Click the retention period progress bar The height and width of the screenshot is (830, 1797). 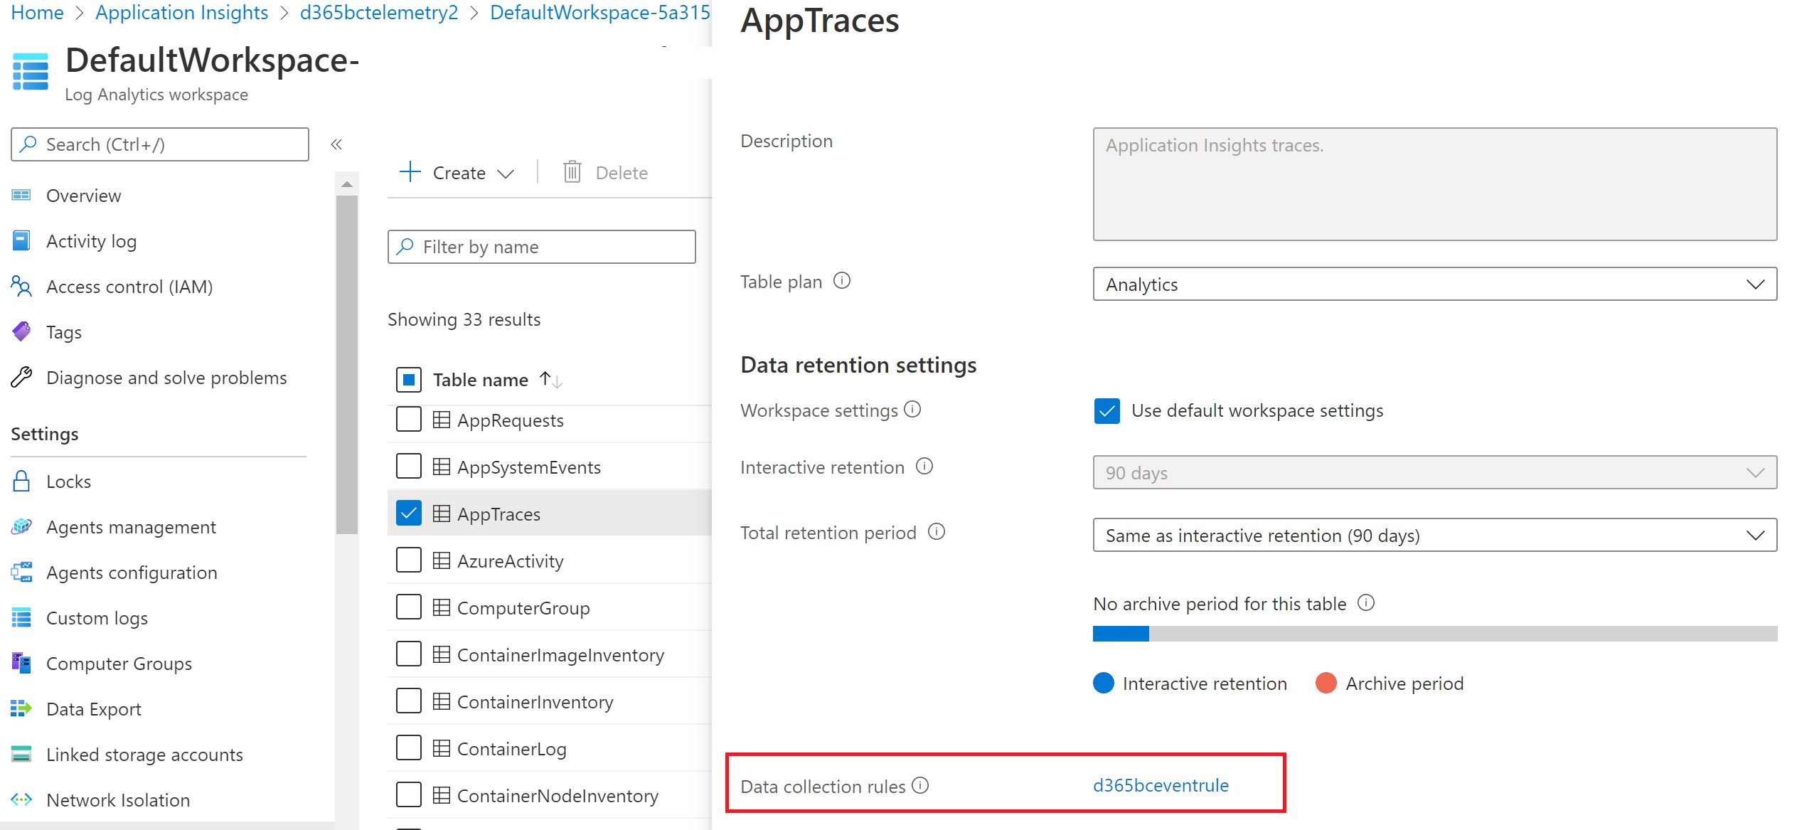[x=1434, y=633]
